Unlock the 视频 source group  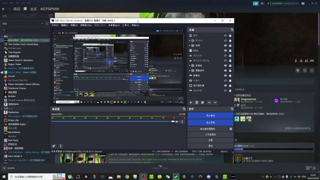(230, 46)
